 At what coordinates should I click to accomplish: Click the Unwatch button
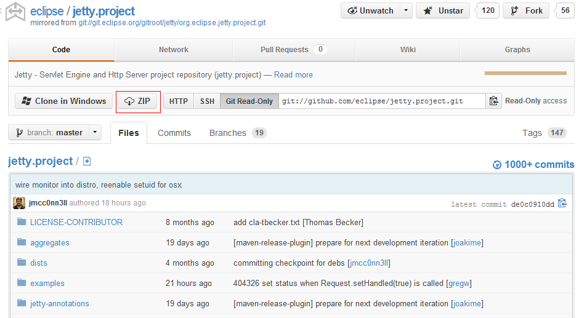371,10
